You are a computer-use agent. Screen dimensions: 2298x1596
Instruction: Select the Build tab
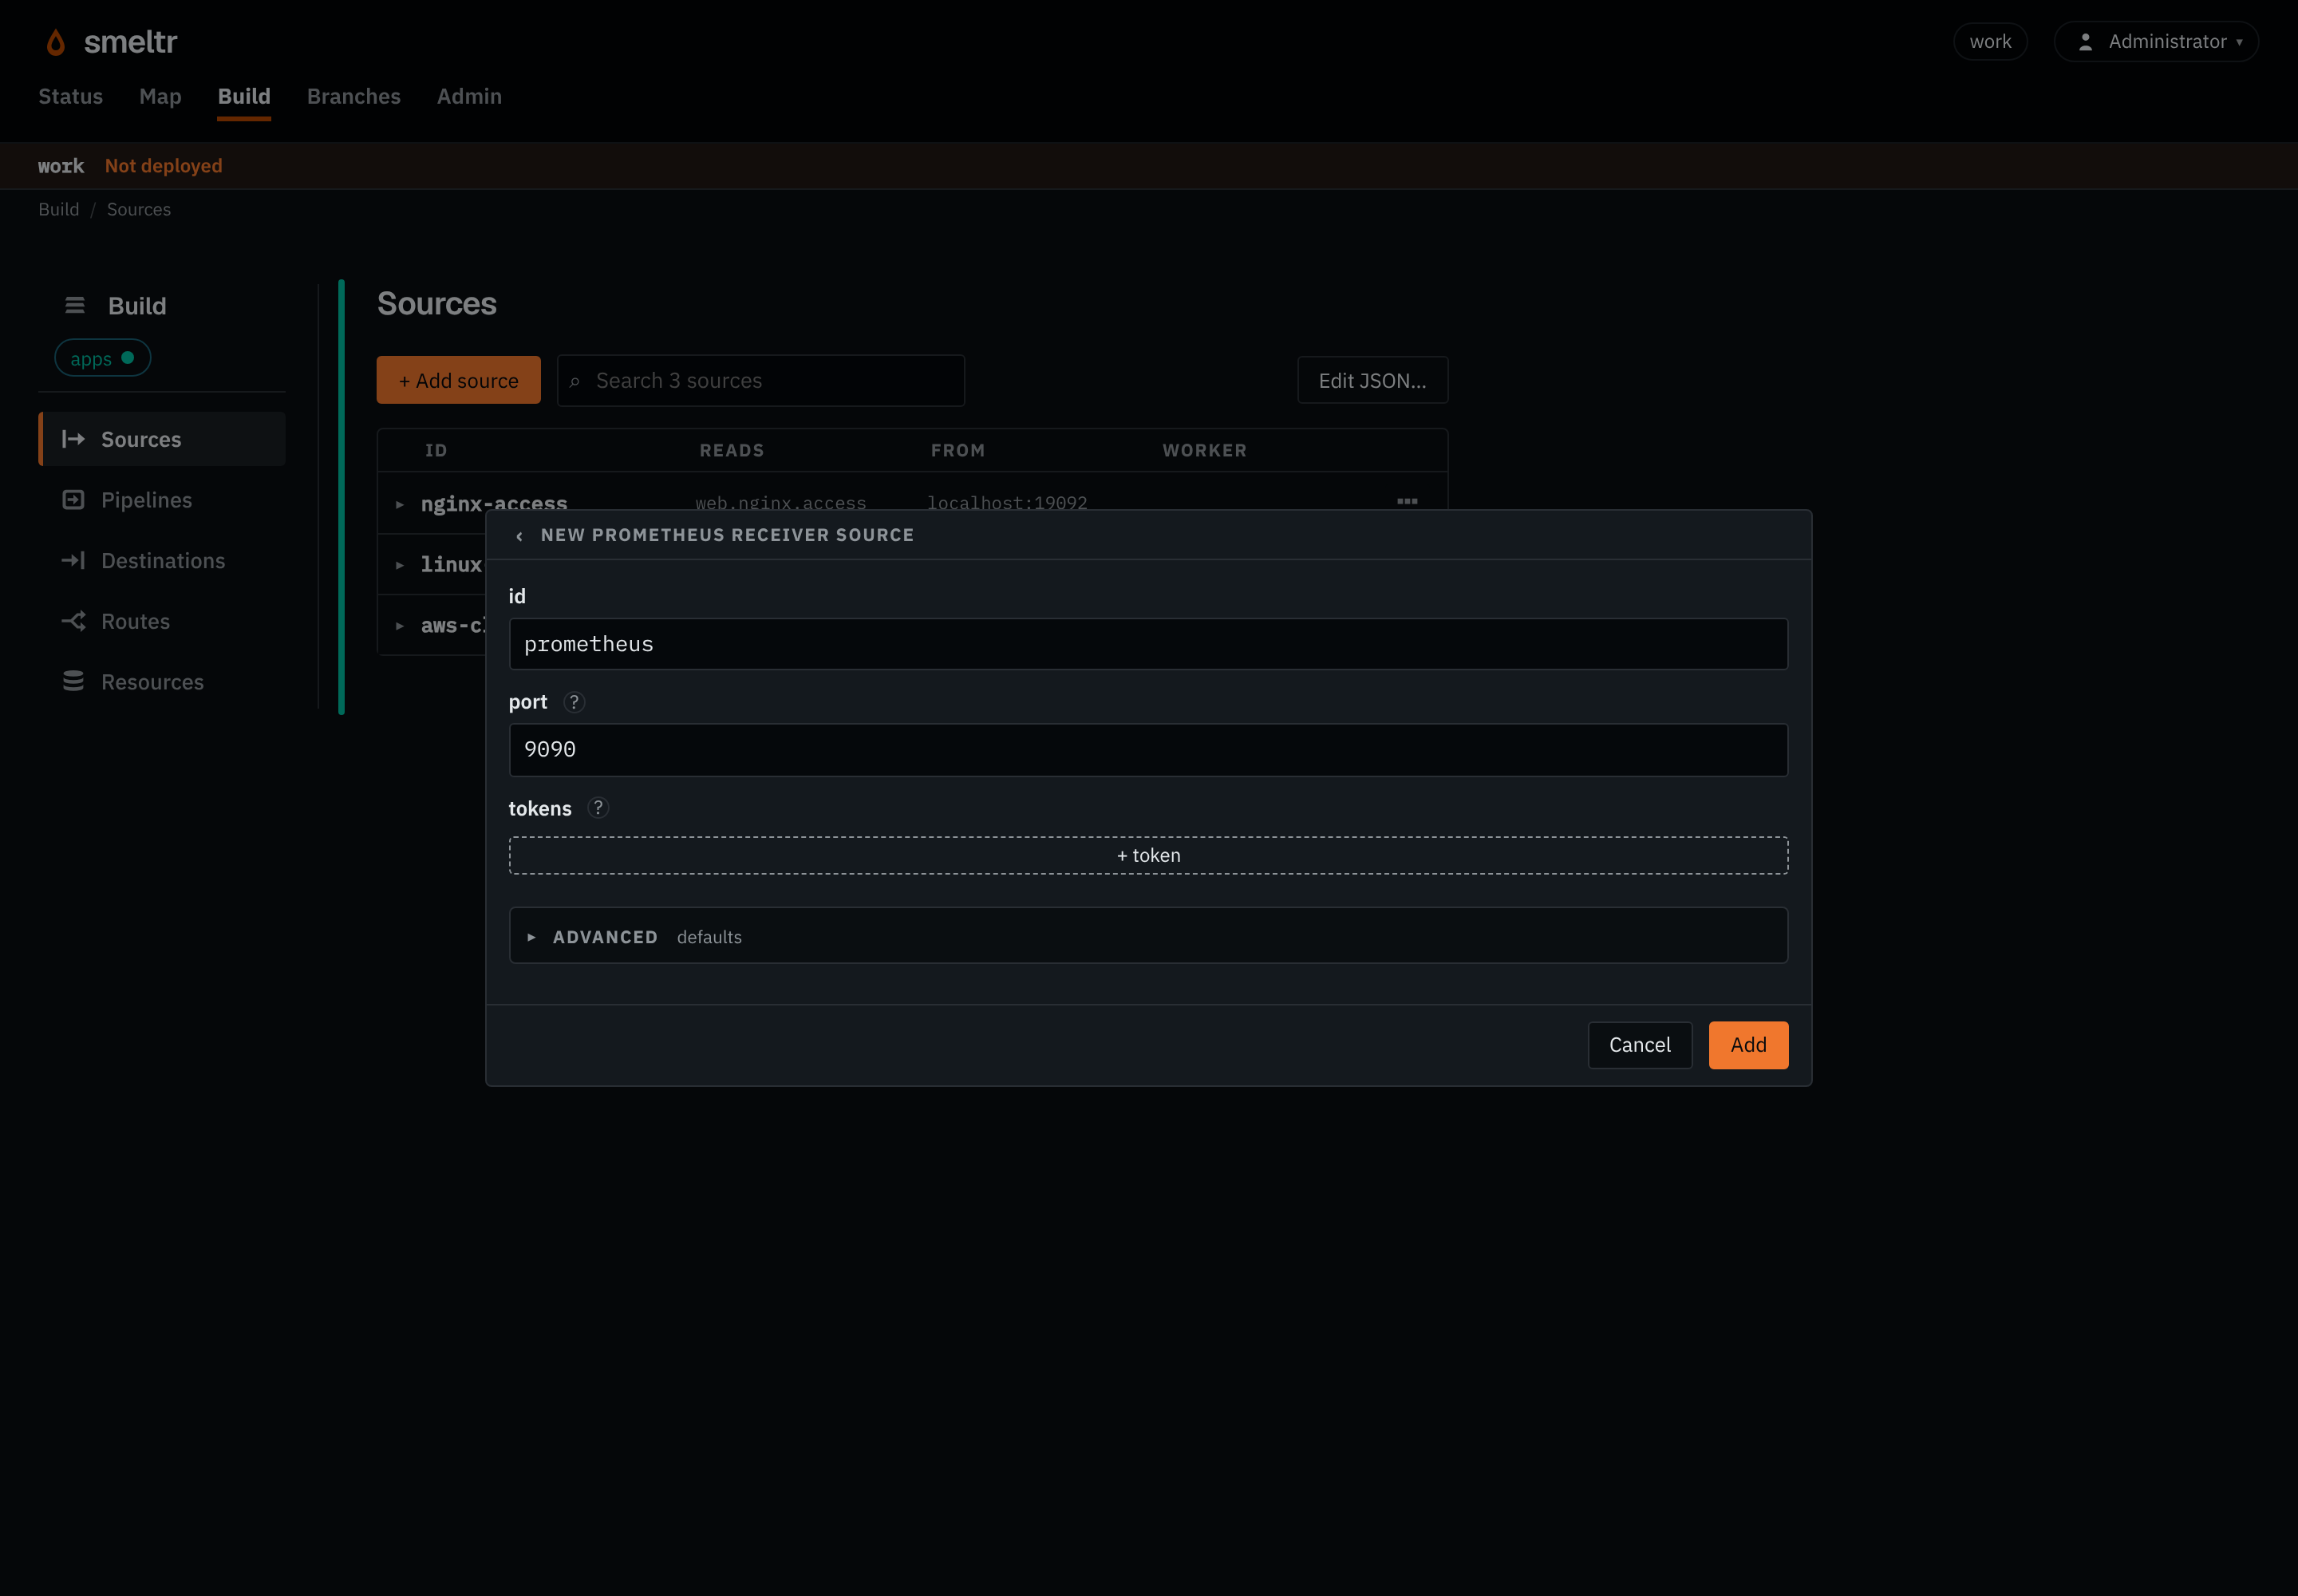[x=244, y=96]
